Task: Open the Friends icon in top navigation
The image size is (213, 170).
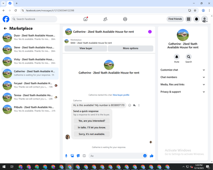Action: (x=105, y=19)
